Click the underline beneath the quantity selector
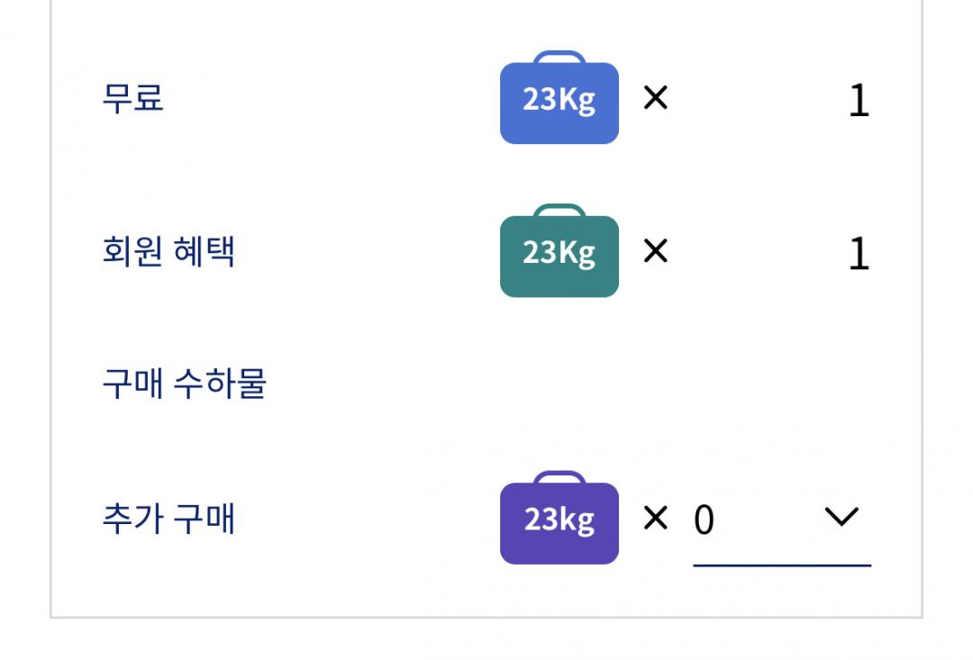Image resolution: width=973 pixels, height=660 pixels. [x=781, y=565]
